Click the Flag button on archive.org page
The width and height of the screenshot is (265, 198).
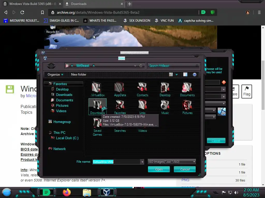[x=247, y=92]
